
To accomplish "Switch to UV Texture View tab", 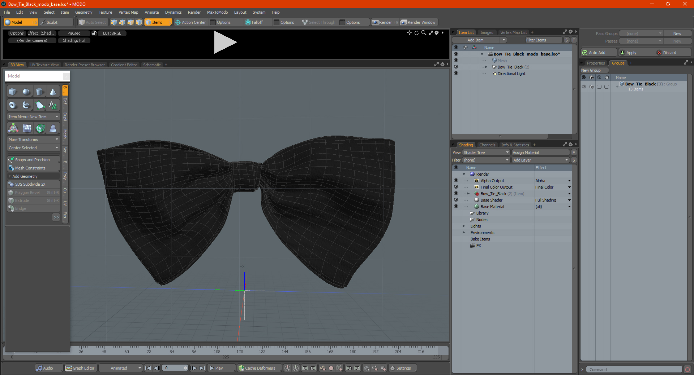I will pos(44,65).
